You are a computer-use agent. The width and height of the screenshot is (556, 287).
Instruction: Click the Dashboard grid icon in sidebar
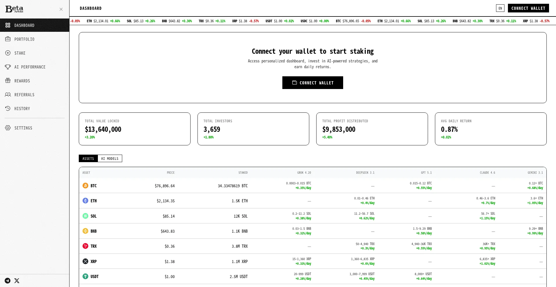8,25
